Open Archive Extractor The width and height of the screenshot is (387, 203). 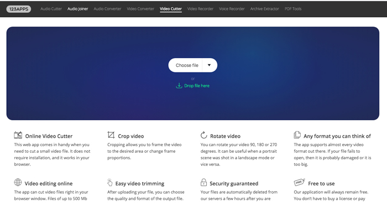tap(265, 9)
